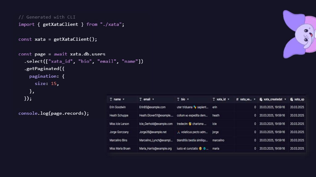The width and height of the screenshot is (316, 177).
Task: Click the xata_createdat value in Jorge Gorczany row
Action: 272,132
